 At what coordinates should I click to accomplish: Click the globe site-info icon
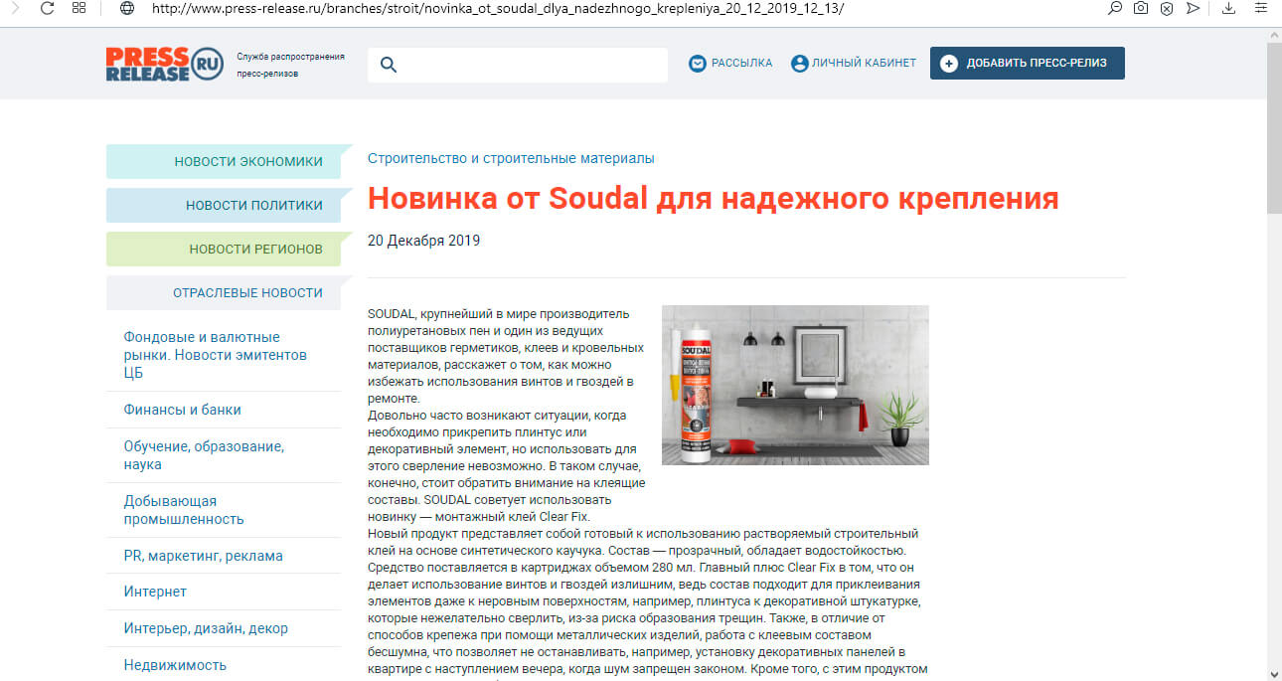pyautogui.click(x=126, y=8)
